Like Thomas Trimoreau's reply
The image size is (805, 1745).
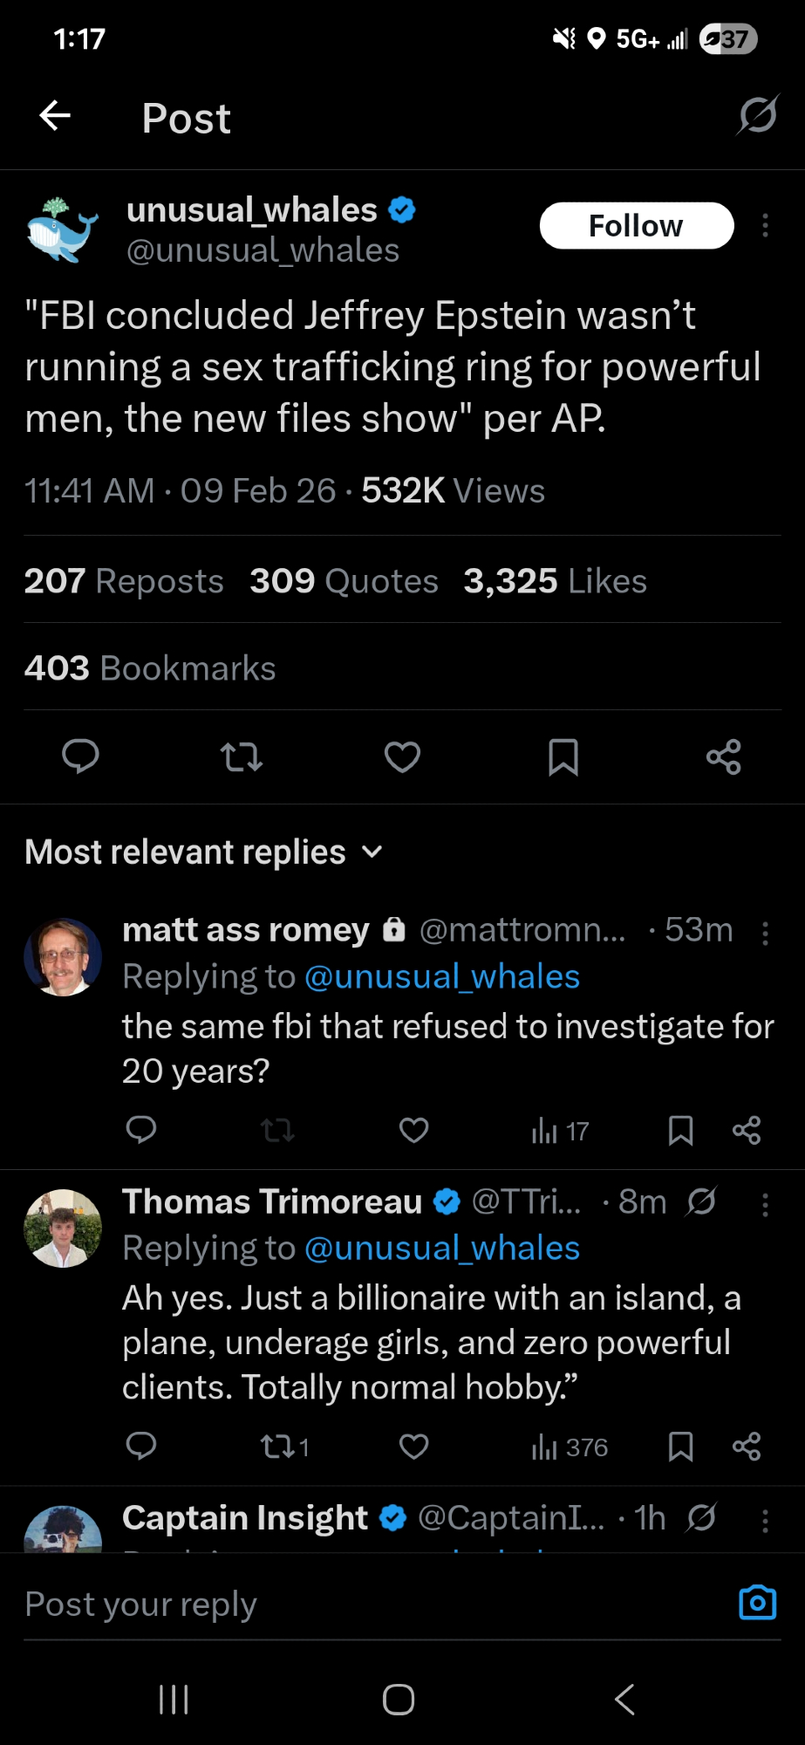coord(413,1447)
